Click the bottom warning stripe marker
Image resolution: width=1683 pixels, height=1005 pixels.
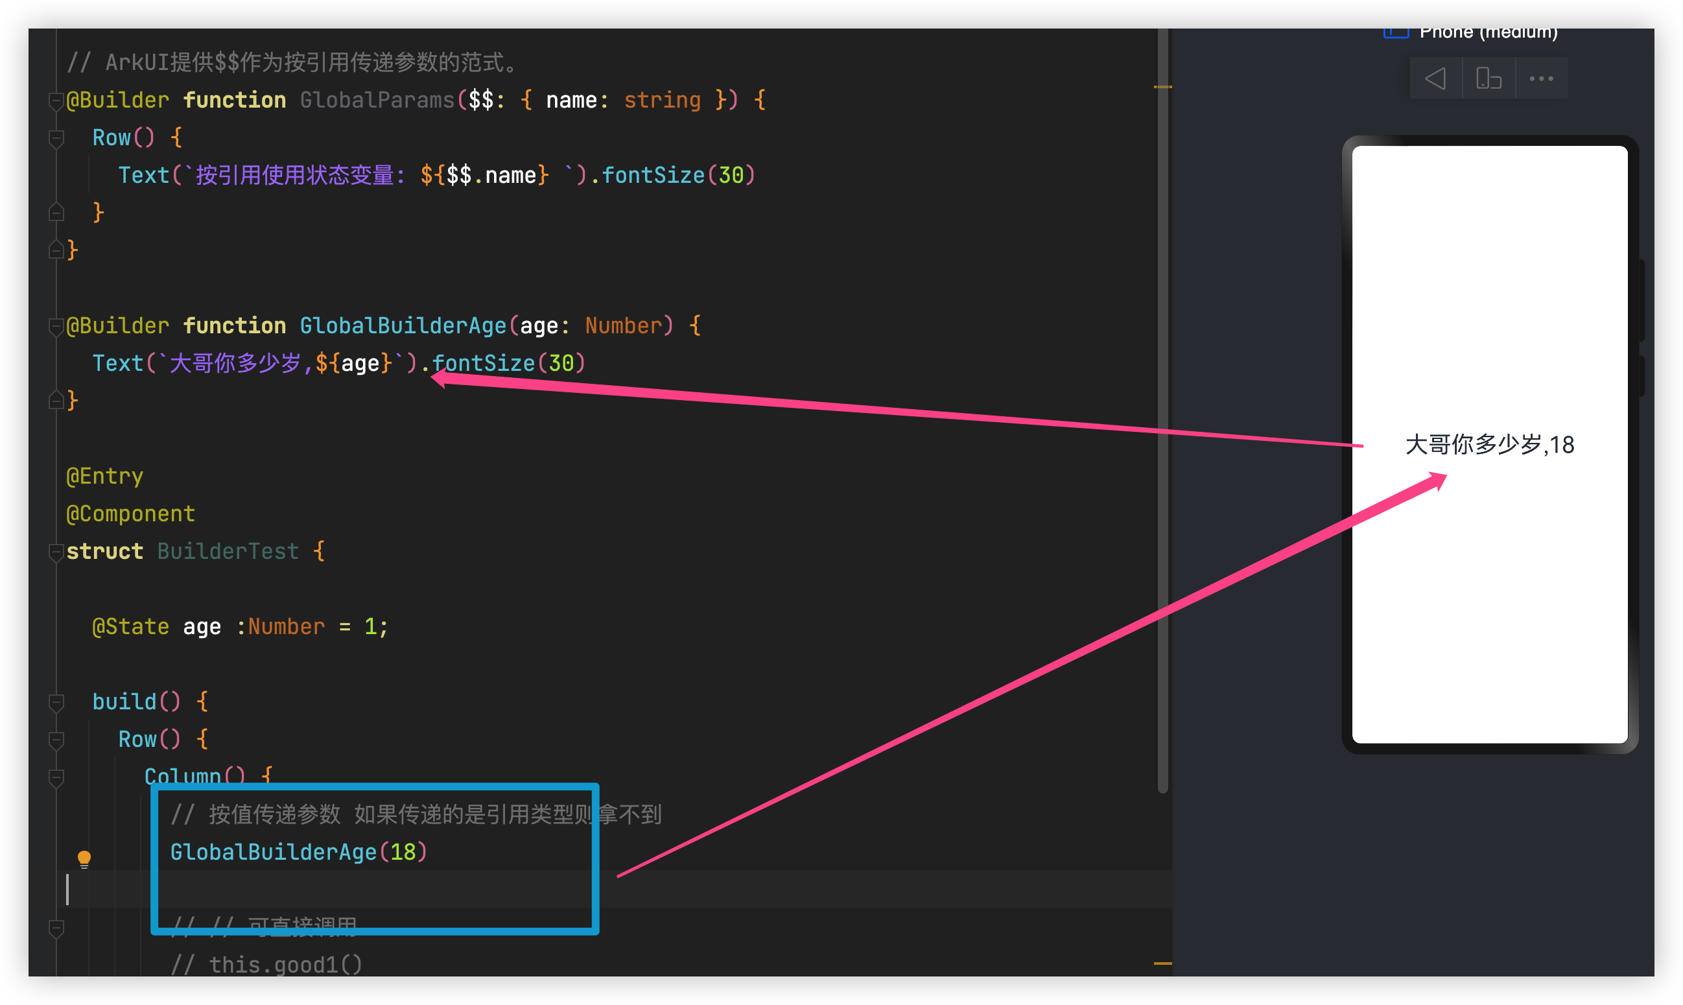[x=1162, y=963]
